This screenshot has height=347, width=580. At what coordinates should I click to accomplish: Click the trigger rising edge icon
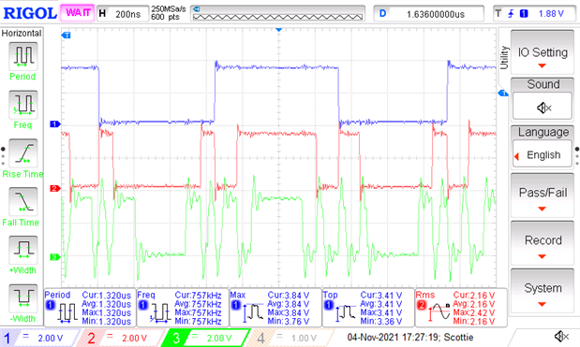point(511,14)
